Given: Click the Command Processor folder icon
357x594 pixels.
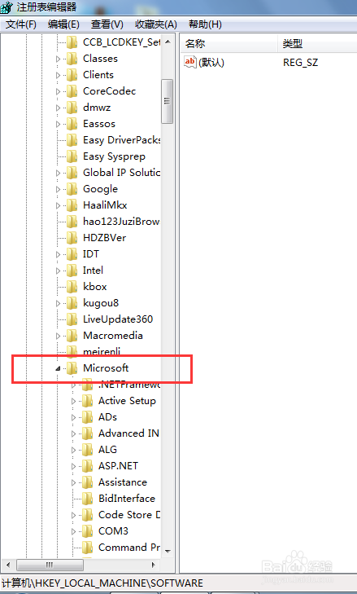Looking at the screenshot, I should [x=87, y=547].
